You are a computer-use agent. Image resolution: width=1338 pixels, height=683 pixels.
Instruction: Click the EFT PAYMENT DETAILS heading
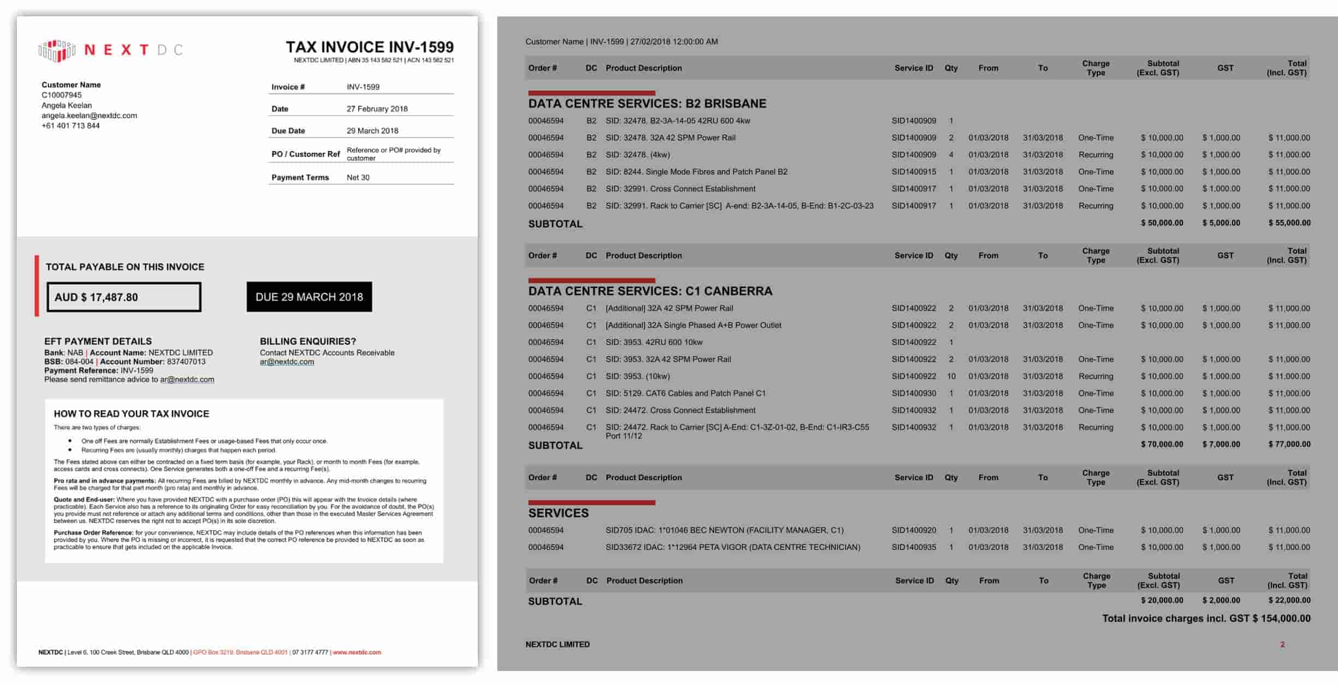(98, 341)
